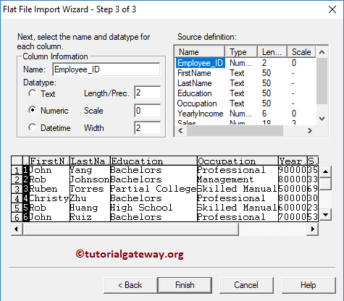Click the 'Johnson' cell in preview
The height and width of the screenshot is (301, 344).
(x=90, y=179)
